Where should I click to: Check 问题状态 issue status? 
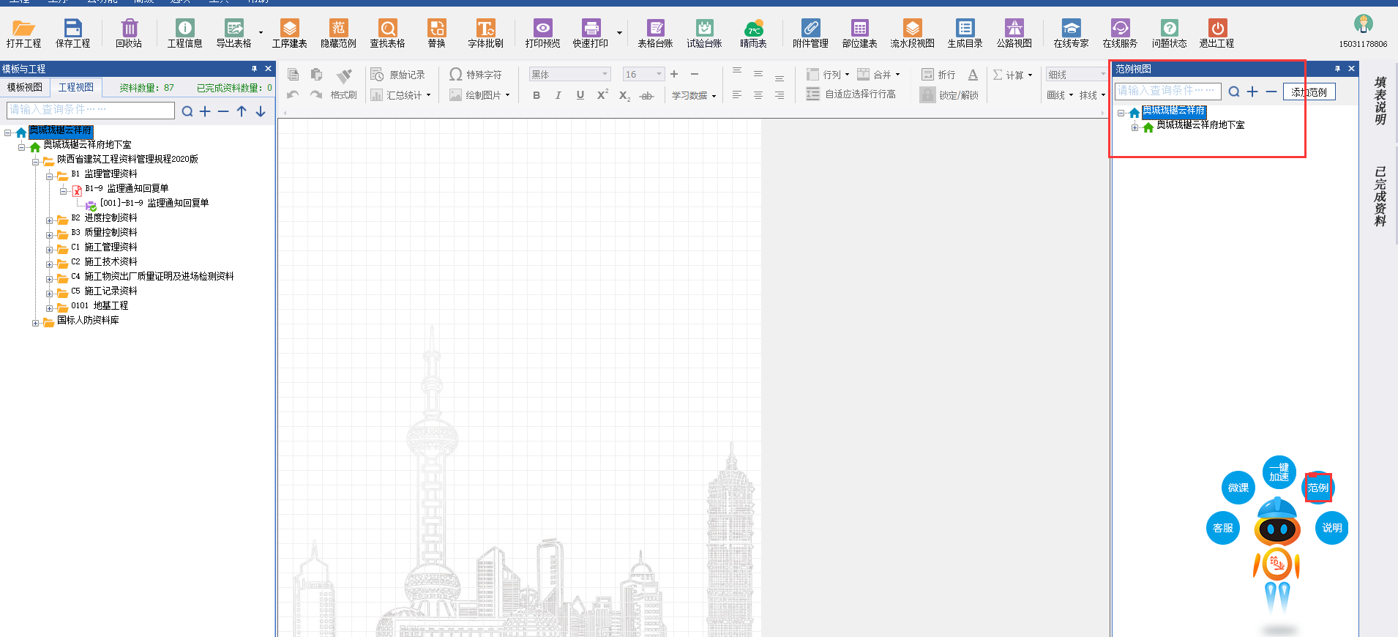pyautogui.click(x=1169, y=34)
